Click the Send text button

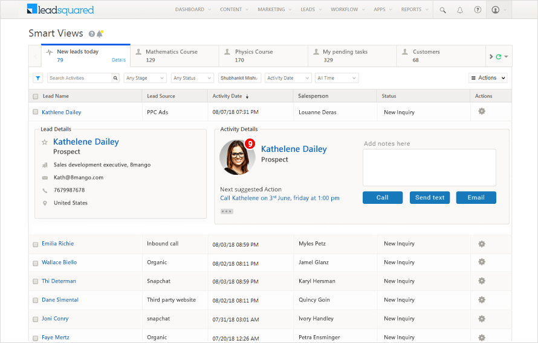[430, 197]
